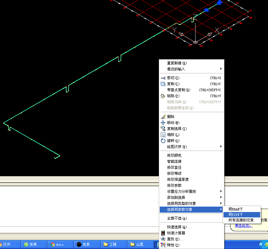Select 修改颜色 to change color
The width and height of the screenshot is (268, 249).
pyautogui.click(x=174, y=155)
